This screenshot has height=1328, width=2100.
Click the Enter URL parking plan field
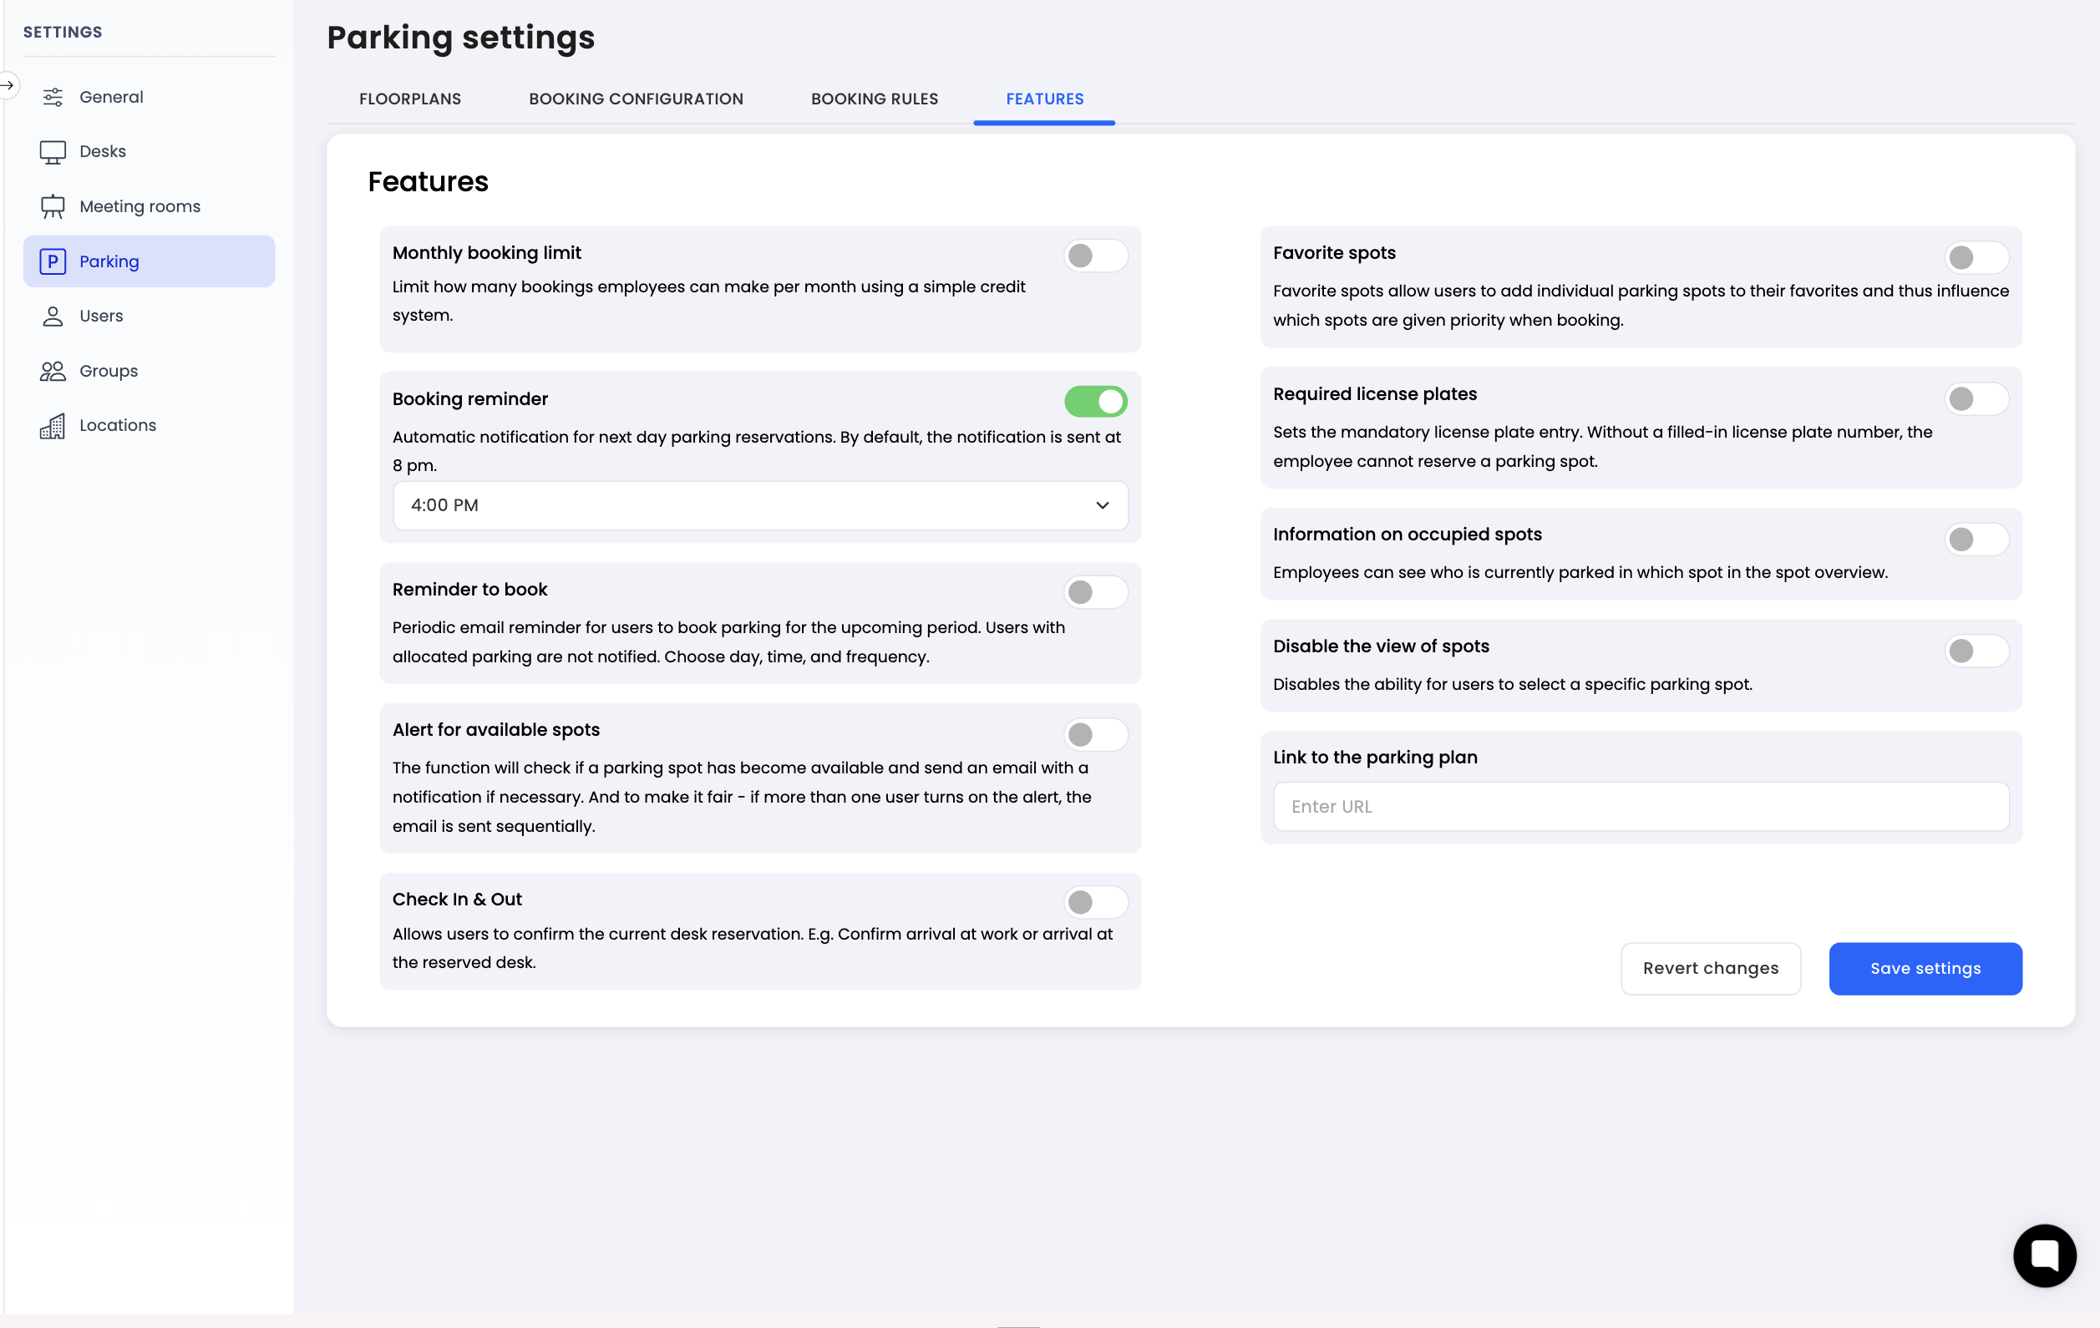pyautogui.click(x=1640, y=806)
